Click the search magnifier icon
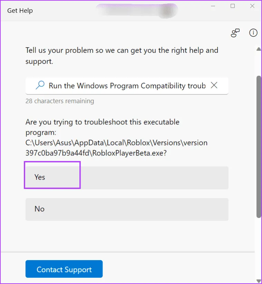The height and width of the screenshot is (284, 262). pos(40,85)
